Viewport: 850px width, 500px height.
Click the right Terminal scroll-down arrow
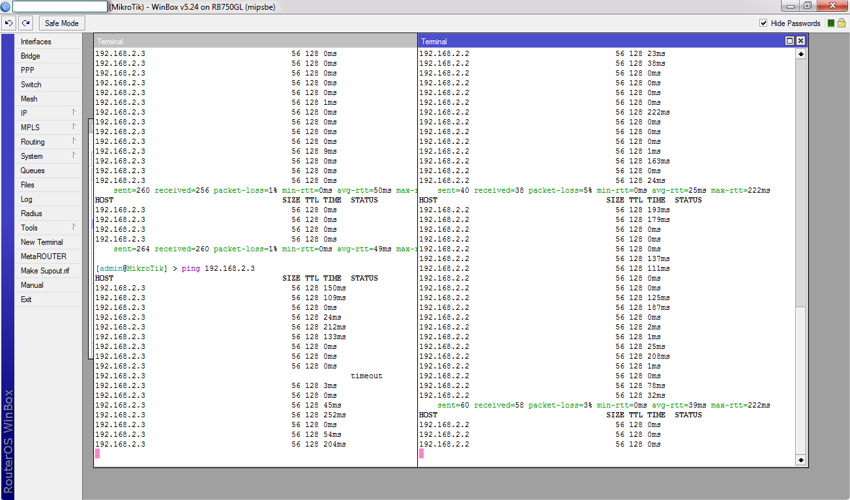(801, 460)
